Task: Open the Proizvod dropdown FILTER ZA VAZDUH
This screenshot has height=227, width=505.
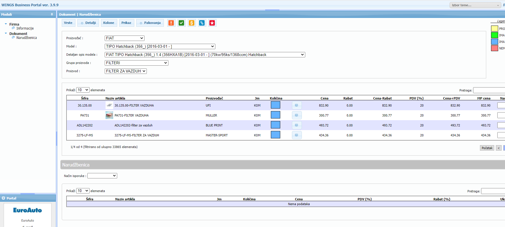Action: pos(126,71)
